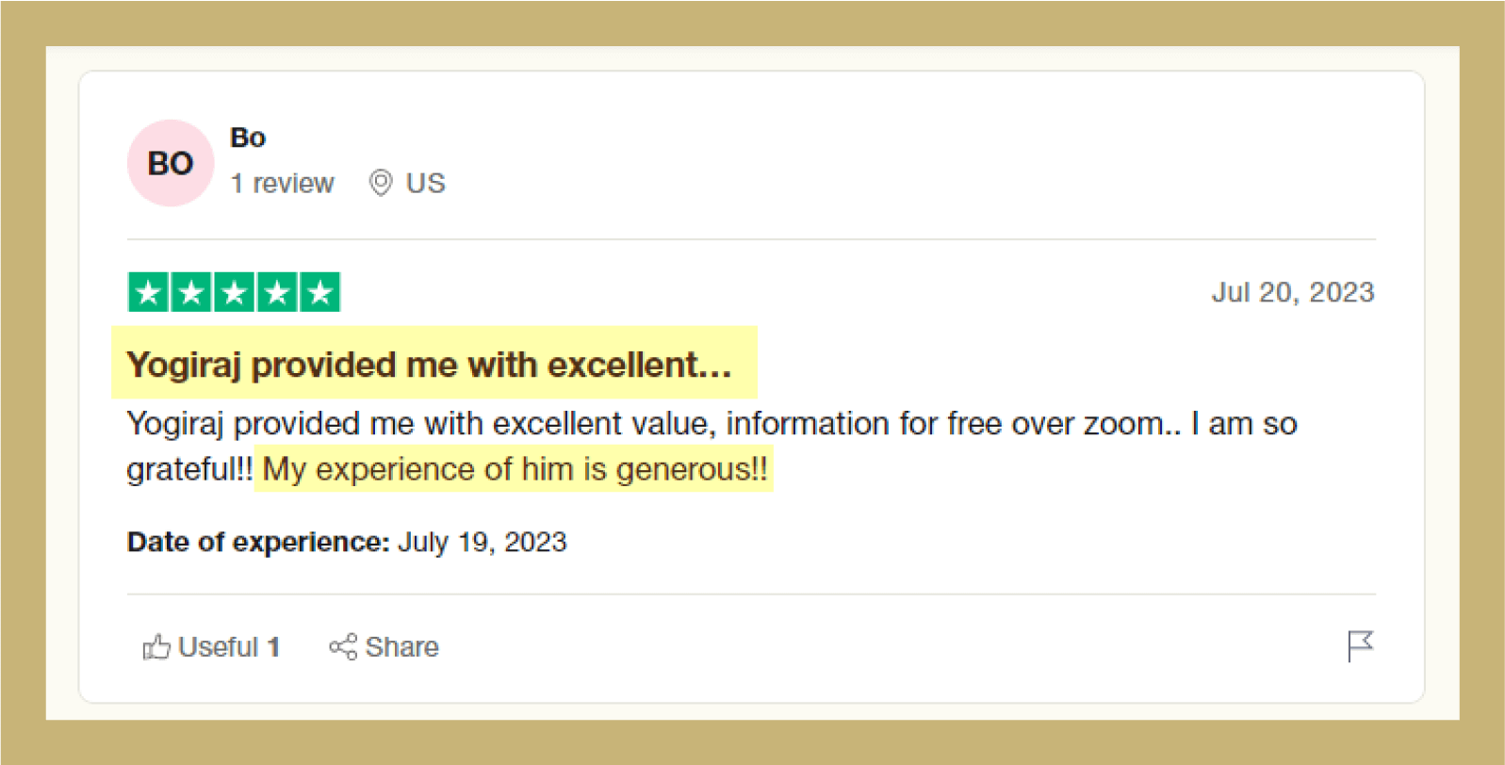Click the Share network icon
Image resolution: width=1505 pixels, height=765 pixels.
pyautogui.click(x=343, y=647)
